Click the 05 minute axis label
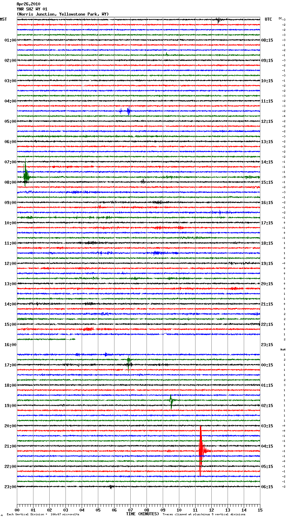 point(98,510)
